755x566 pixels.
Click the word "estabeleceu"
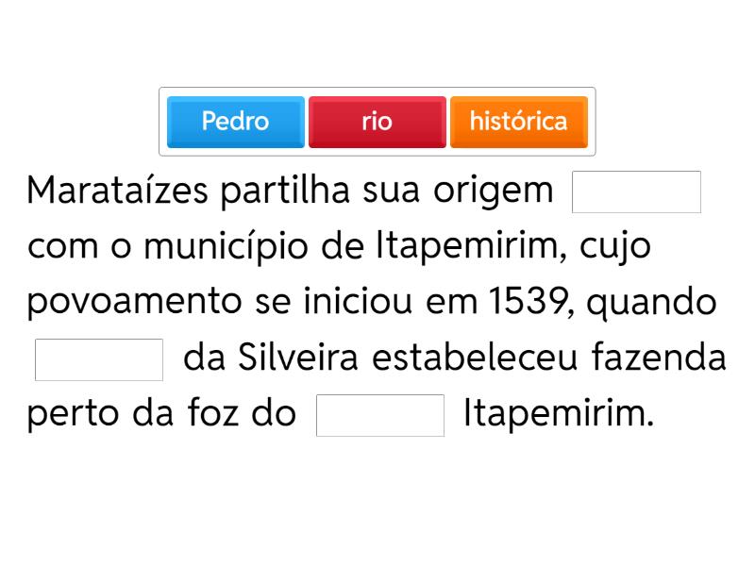coord(471,359)
